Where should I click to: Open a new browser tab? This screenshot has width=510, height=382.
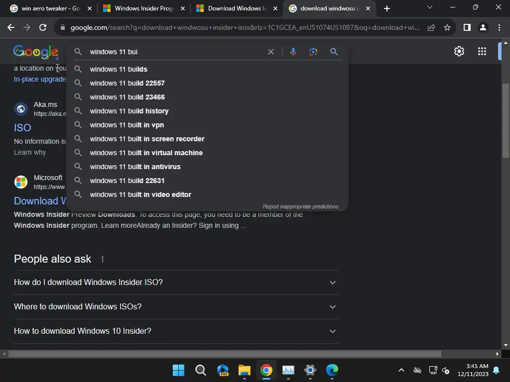386,8
